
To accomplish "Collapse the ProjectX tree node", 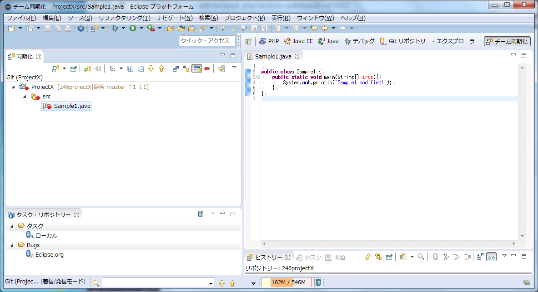I will click(x=13, y=87).
